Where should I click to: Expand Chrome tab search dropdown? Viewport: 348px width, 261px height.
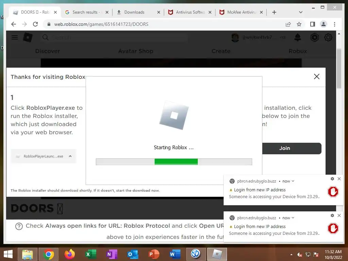click(301, 12)
